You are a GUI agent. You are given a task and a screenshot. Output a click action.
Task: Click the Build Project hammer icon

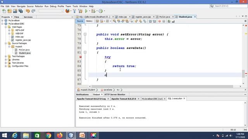coord(74,11)
